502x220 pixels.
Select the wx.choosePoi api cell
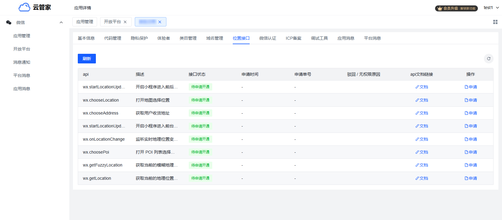[x=96, y=152]
